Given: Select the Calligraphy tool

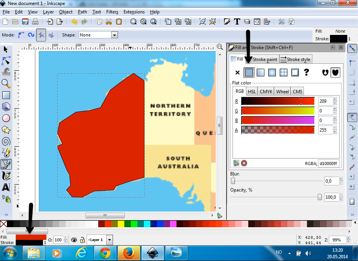Looking at the screenshot, I should [6, 176].
